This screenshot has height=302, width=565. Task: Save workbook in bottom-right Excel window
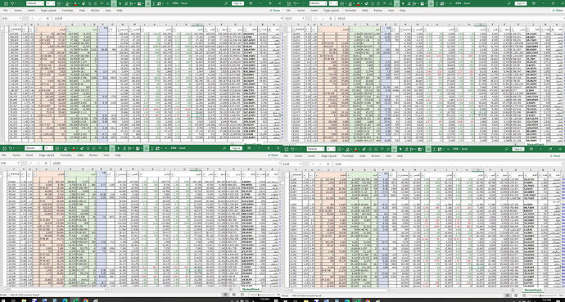tap(287, 149)
